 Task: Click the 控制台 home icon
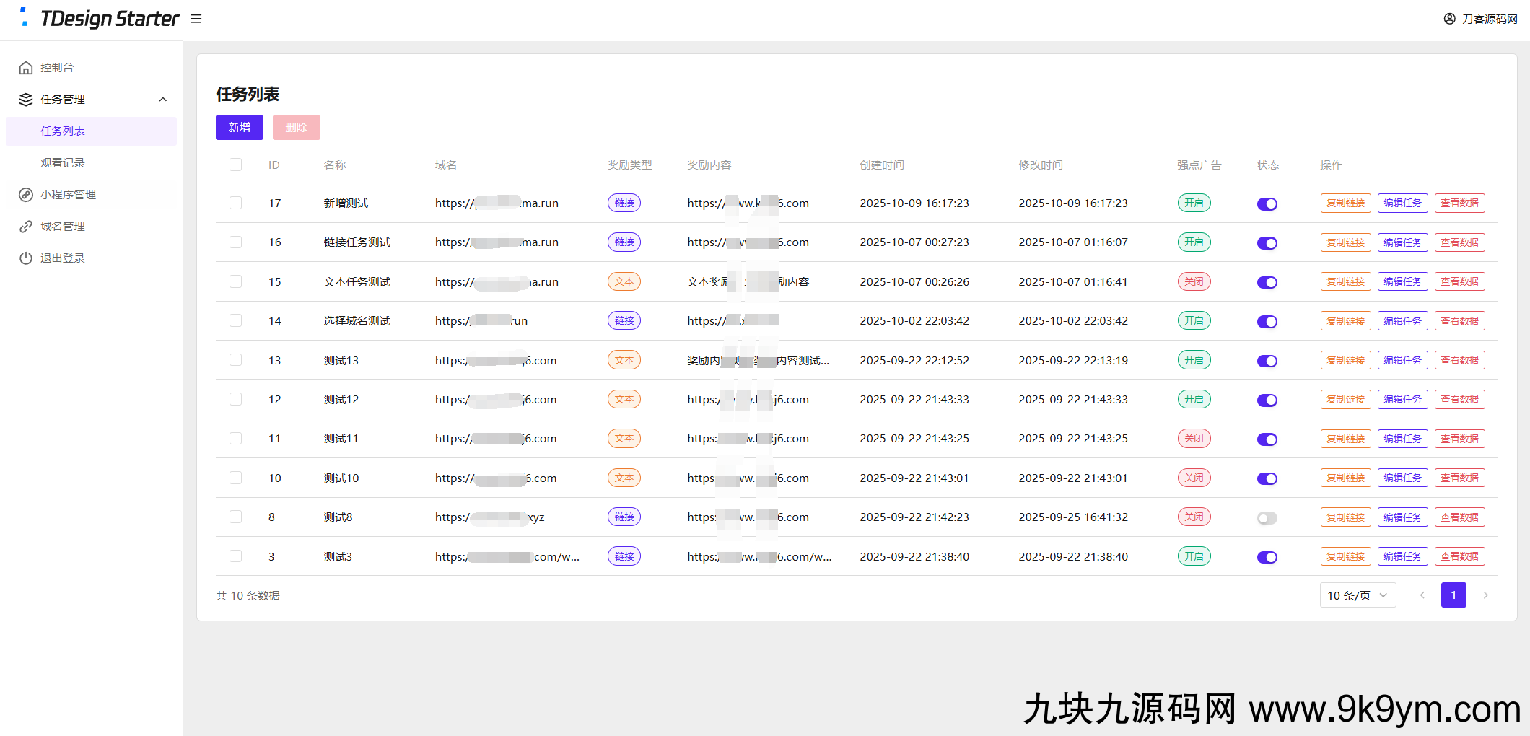26,68
